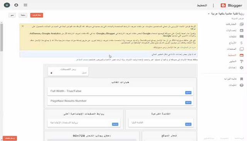Open the Help (تعليمات) question mark icon
Viewport: 247px width, 141px height.
242,85
